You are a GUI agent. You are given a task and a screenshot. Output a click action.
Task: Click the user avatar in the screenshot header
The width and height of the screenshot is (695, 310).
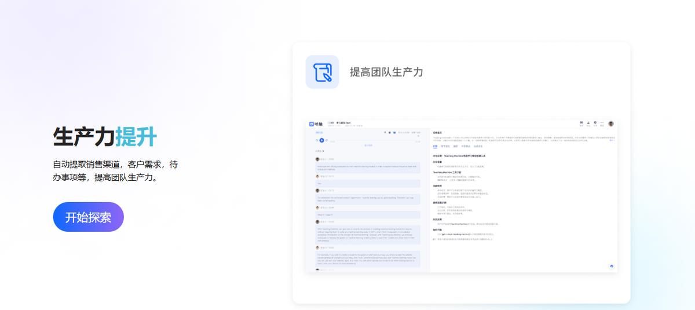coord(610,123)
